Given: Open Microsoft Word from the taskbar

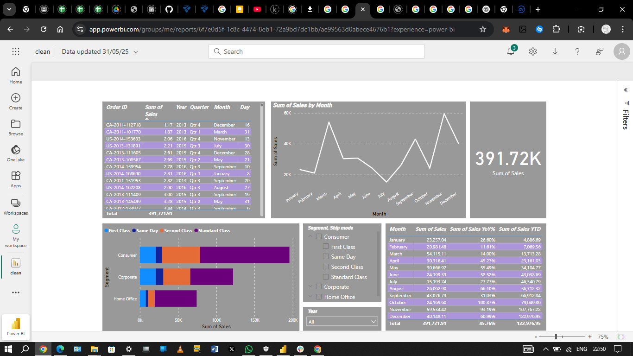Looking at the screenshot, I should tap(215, 349).
